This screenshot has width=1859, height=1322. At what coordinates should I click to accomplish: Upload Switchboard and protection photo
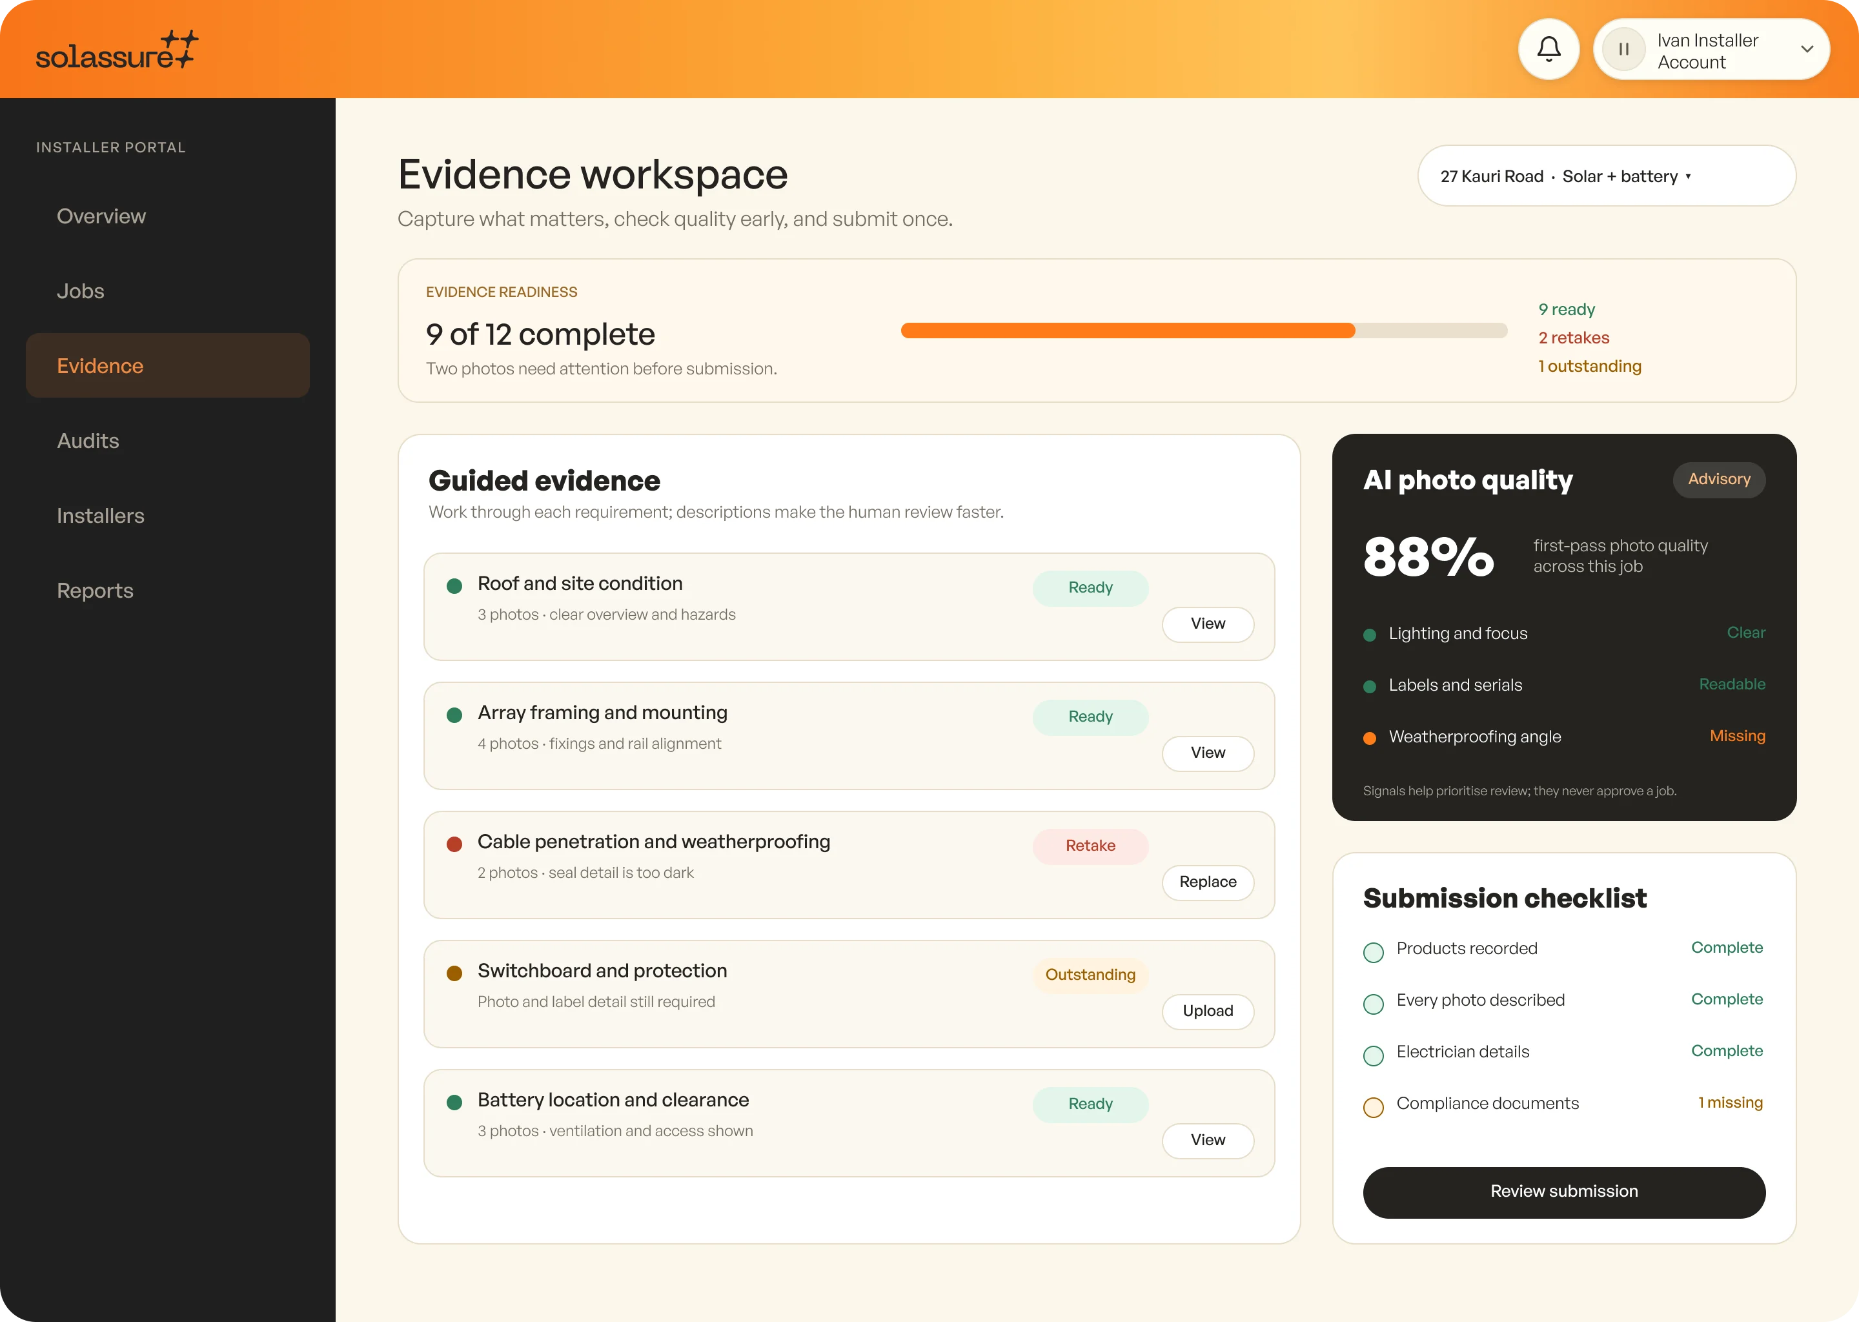(1207, 1011)
